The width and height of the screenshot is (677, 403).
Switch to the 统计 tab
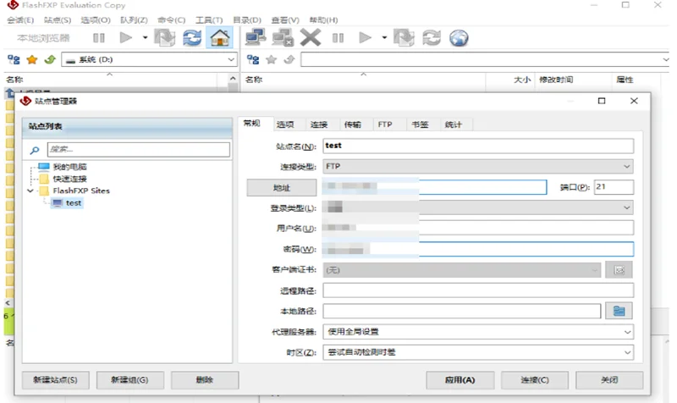tap(454, 124)
